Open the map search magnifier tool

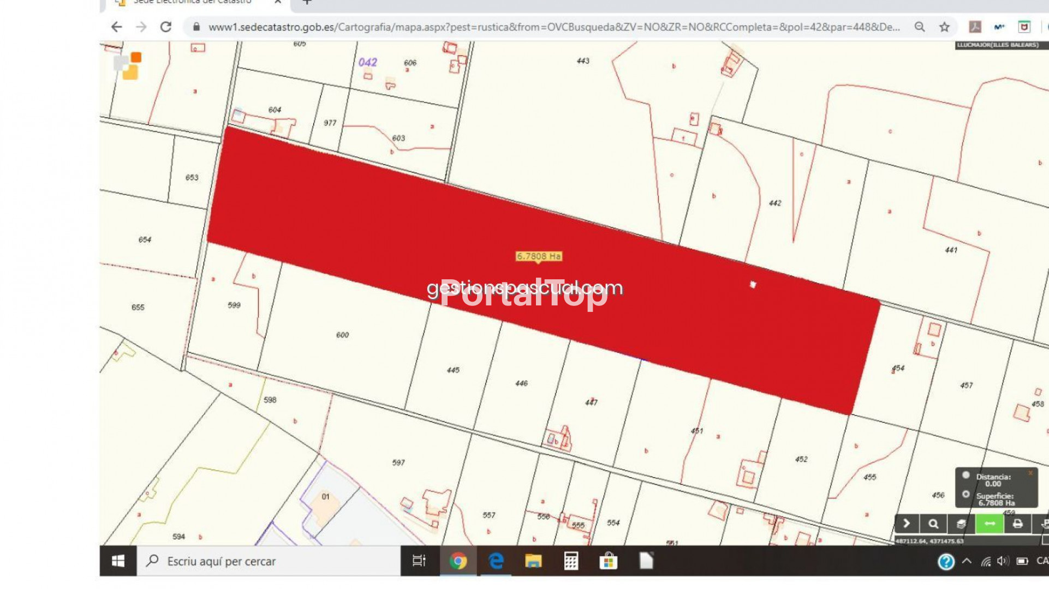point(933,524)
